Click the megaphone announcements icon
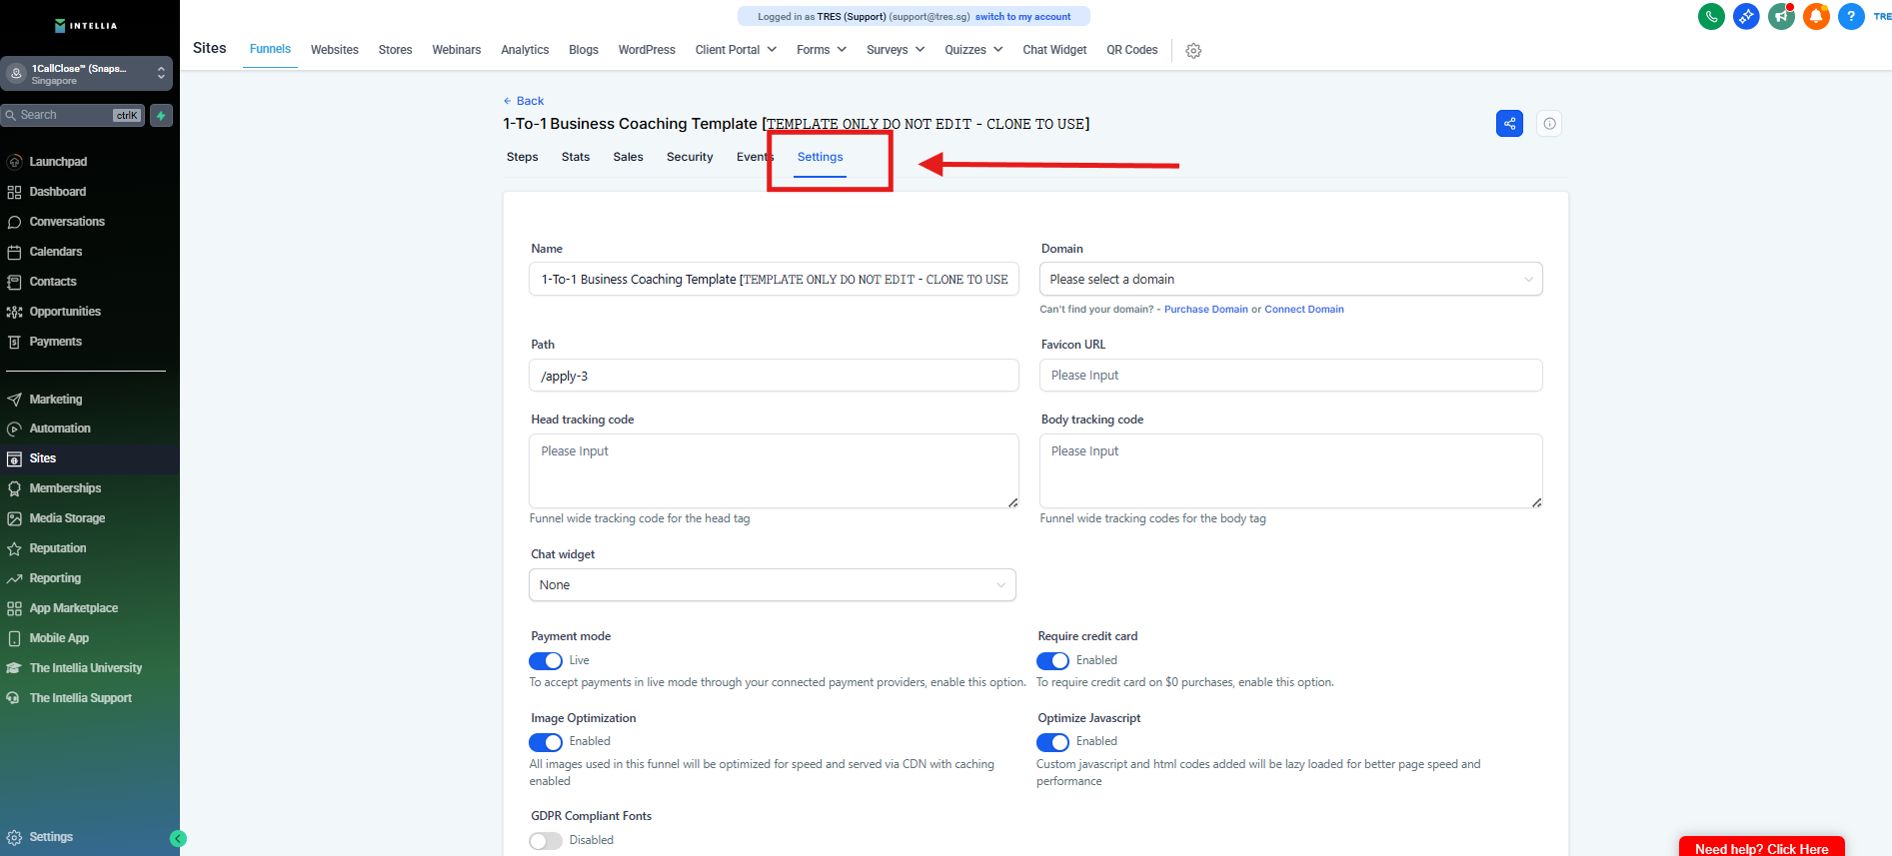Screen dimensions: 1892x856 [x=1781, y=16]
